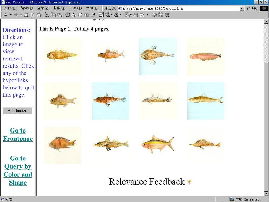Click the Cut scissors icon
The width and height of the screenshot is (269, 202).
(47, 15)
